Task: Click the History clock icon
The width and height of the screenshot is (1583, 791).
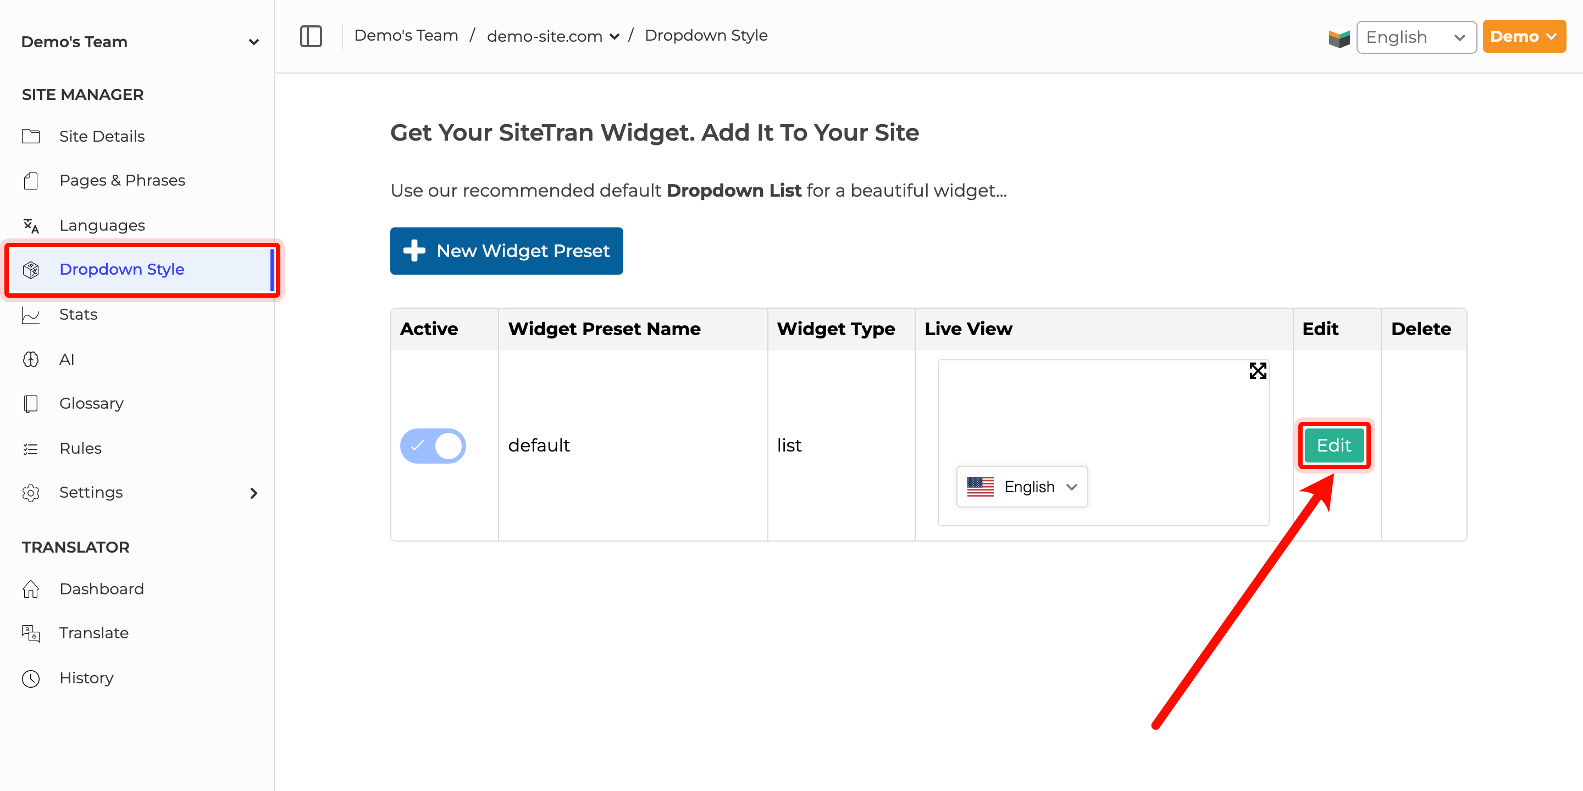Action: (31, 678)
